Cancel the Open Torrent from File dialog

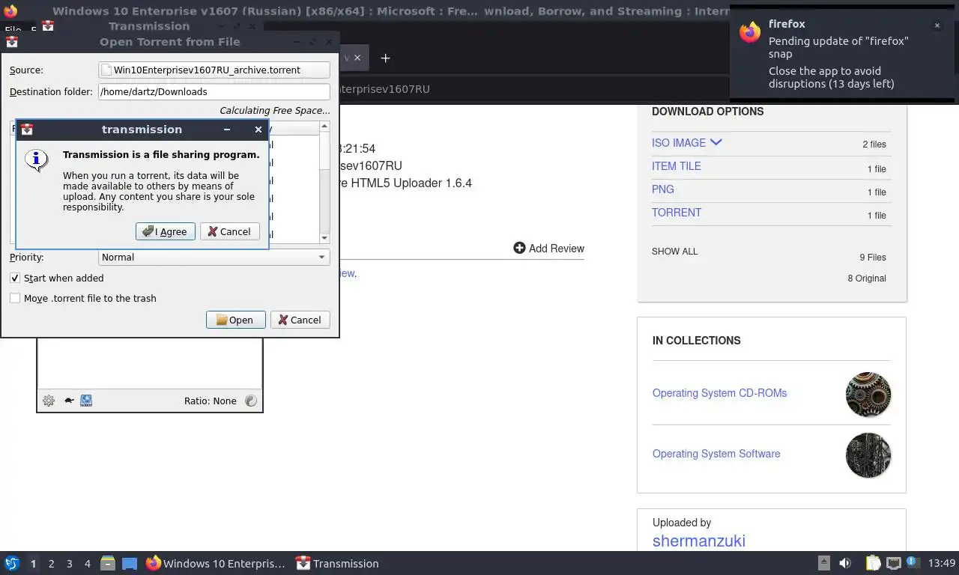coord(300,320)
